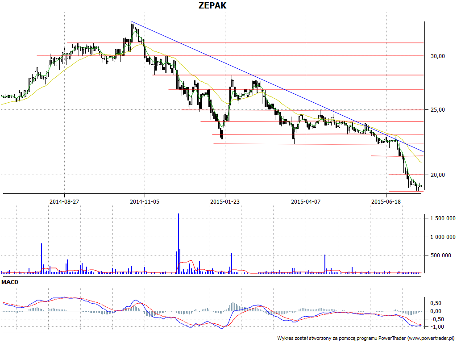The image size is (457, 343).
Task: Click the candlestick at the price peak
Action: [x=132, y=32]
